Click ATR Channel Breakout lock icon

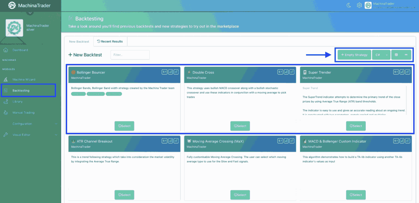pos(176,141)
